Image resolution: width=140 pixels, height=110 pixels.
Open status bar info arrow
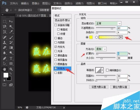(x=64, y=108)
